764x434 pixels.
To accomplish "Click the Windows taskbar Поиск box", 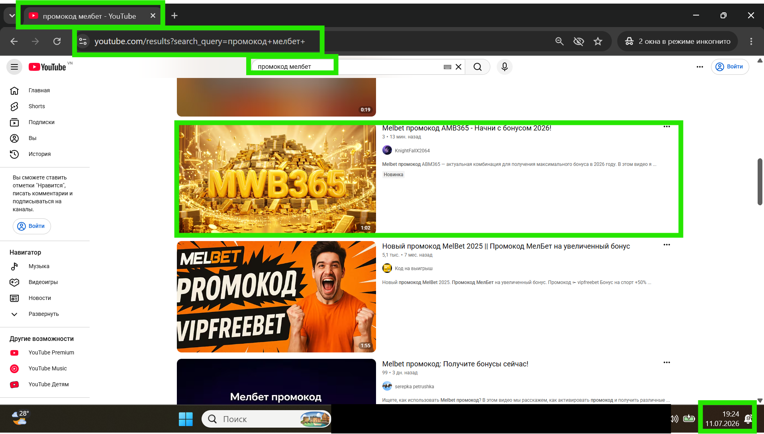I will (x=266, y=419).
